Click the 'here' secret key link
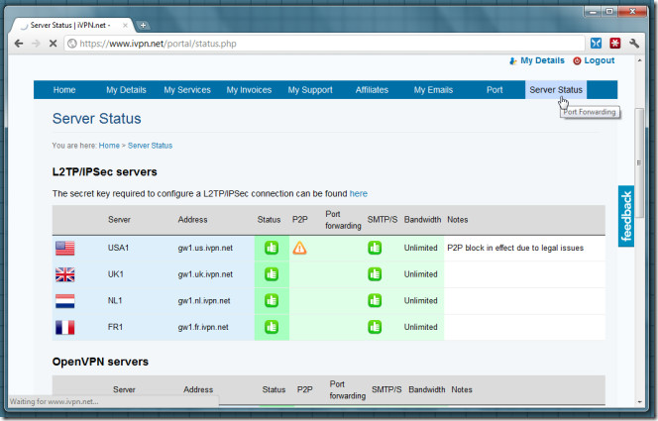658x421 pixels. (x=359, y=194)
